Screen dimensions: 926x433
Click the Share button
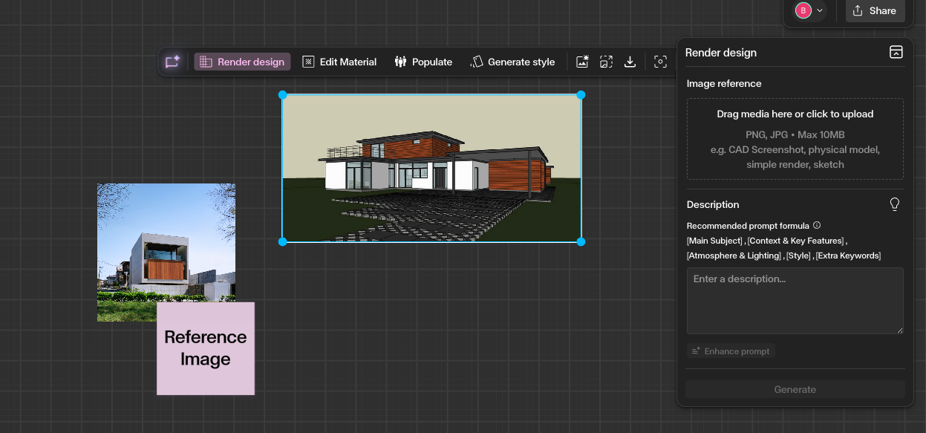coord(875,11)
